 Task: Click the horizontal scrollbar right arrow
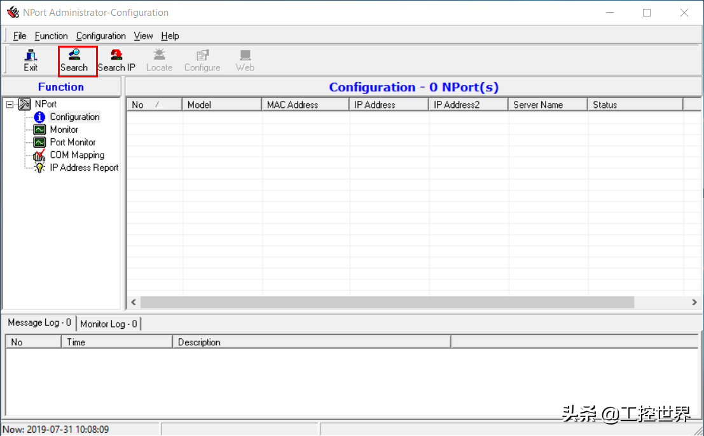point(694,302)
